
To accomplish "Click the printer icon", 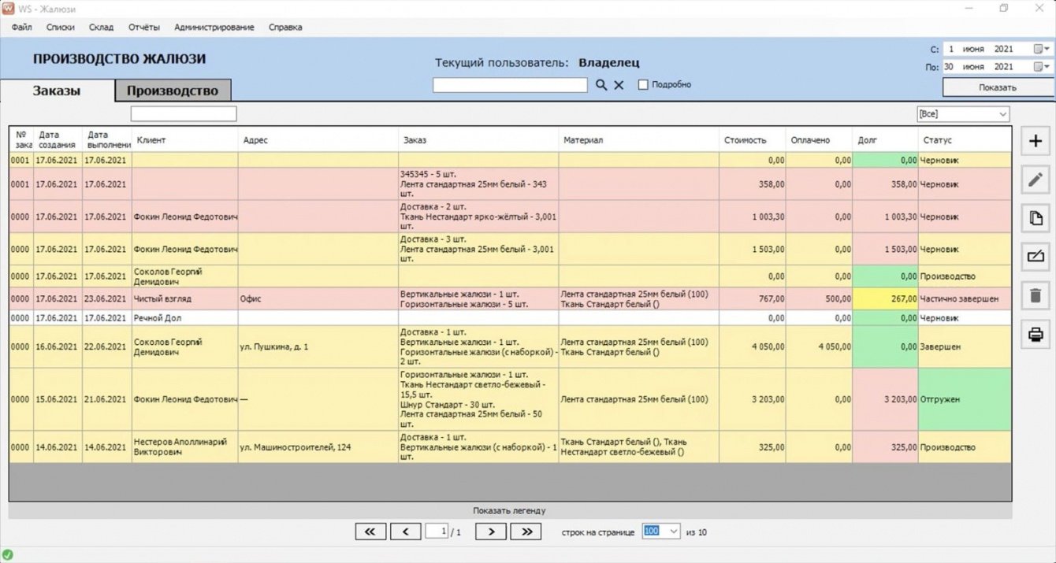I will (x=1036, y=335).
